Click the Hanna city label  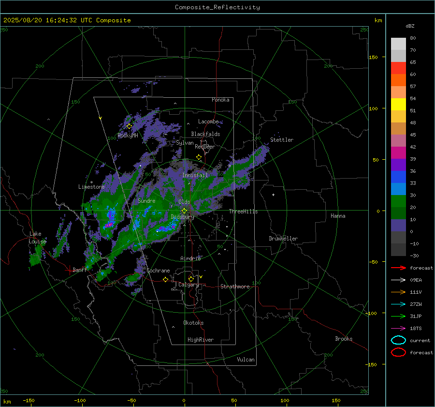[338, 216]
